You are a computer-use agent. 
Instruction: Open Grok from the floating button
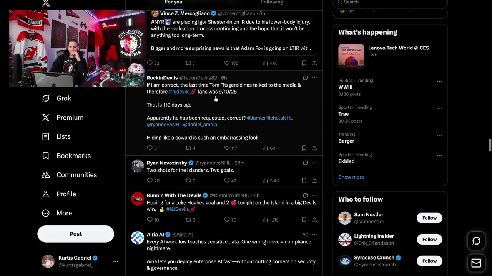476,241
